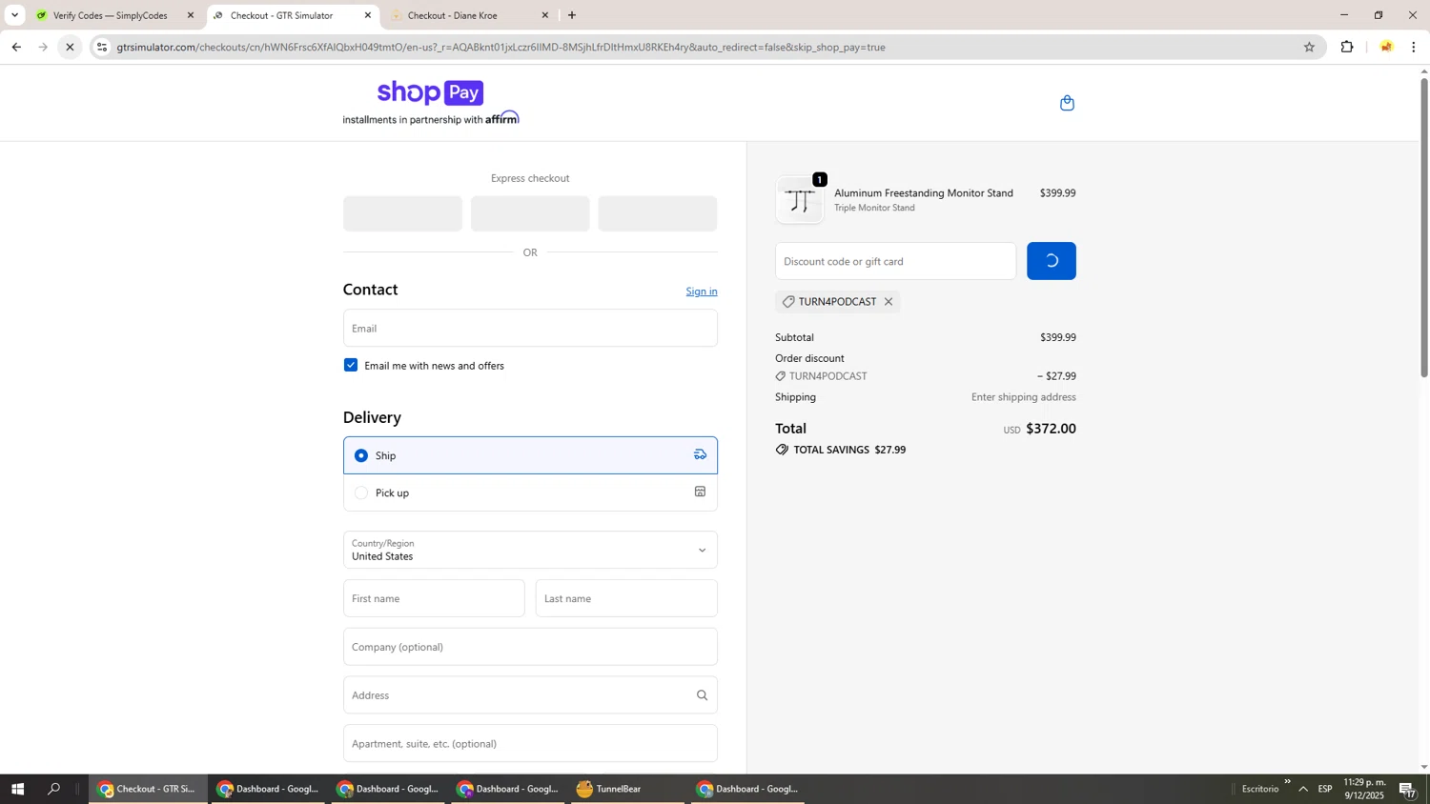Viewport: 1430px width, 804px height.
Task: Click the Total amount $372.00
Action: coord(1051,429)
